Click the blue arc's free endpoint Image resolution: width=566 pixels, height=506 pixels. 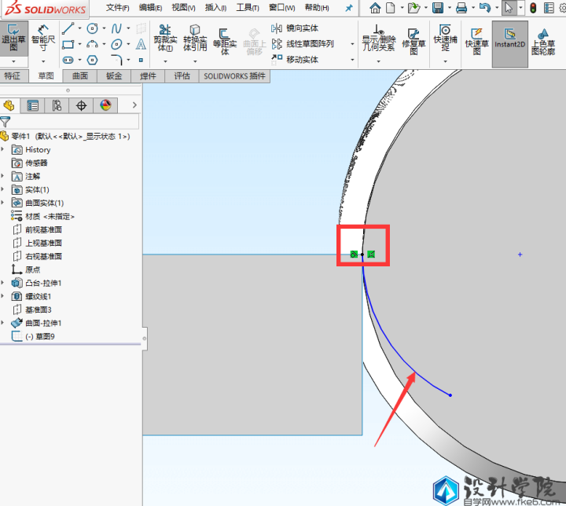tap(450, 394)
